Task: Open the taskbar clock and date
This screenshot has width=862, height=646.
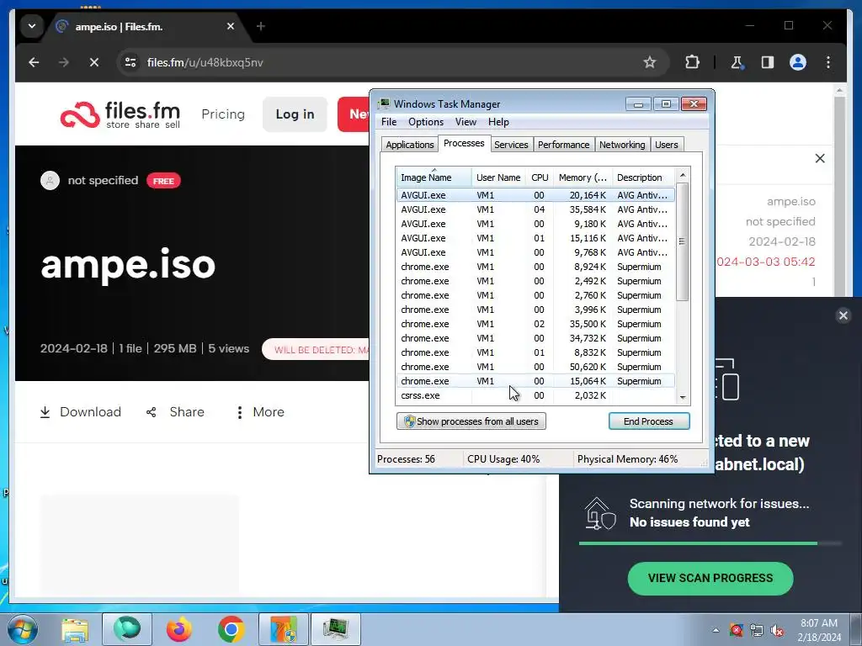Action: pos(819,630)
